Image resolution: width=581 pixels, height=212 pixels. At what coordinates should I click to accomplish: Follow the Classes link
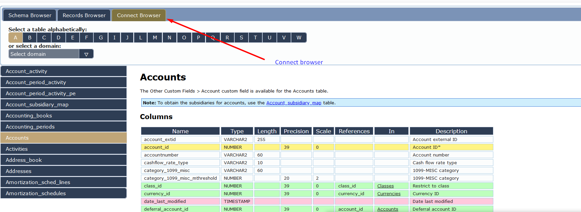(x=385, y=186)
